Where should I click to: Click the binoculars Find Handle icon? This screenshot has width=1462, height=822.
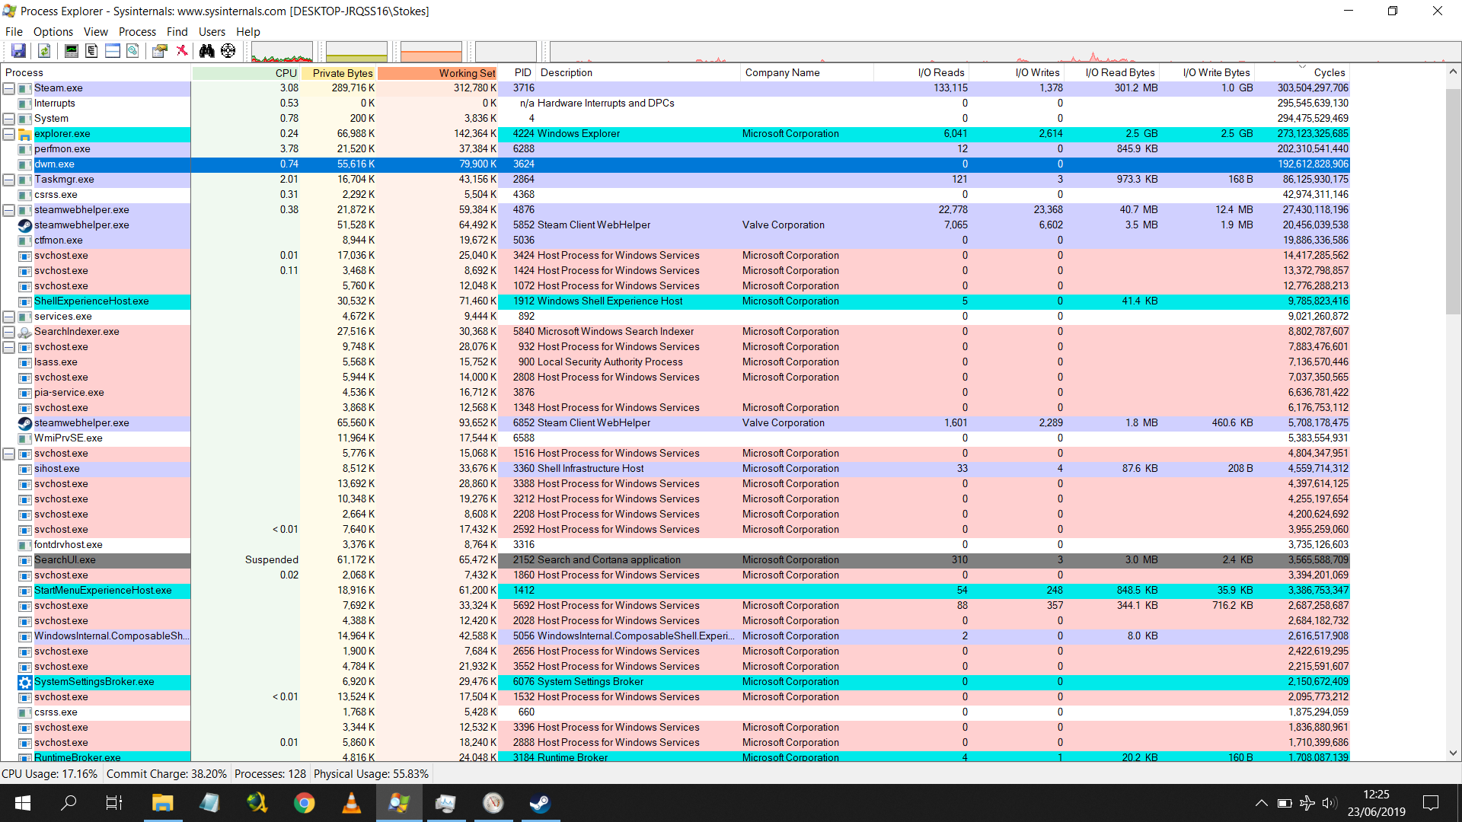207,51
